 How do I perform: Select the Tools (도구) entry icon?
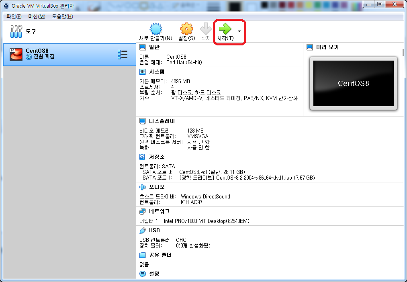(16, 32)
